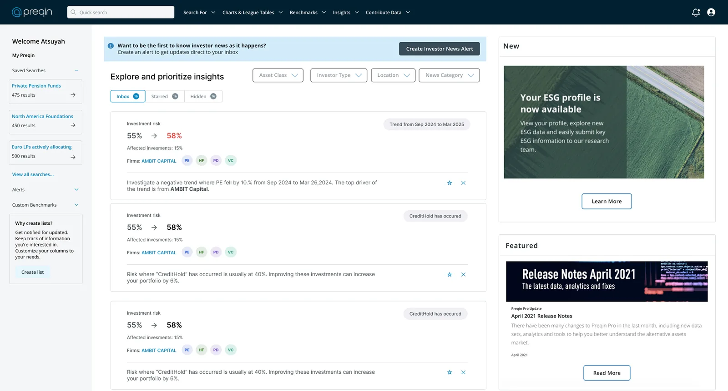Viewport: 728px width, 391px height.
Task: Open the Benchmarks menu
Action: coord(308,12)
